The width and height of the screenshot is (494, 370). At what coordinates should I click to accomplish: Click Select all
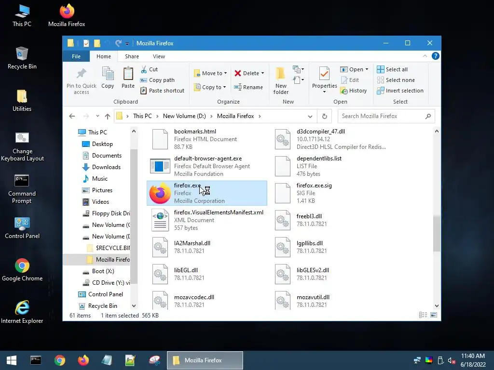point(392,69)
